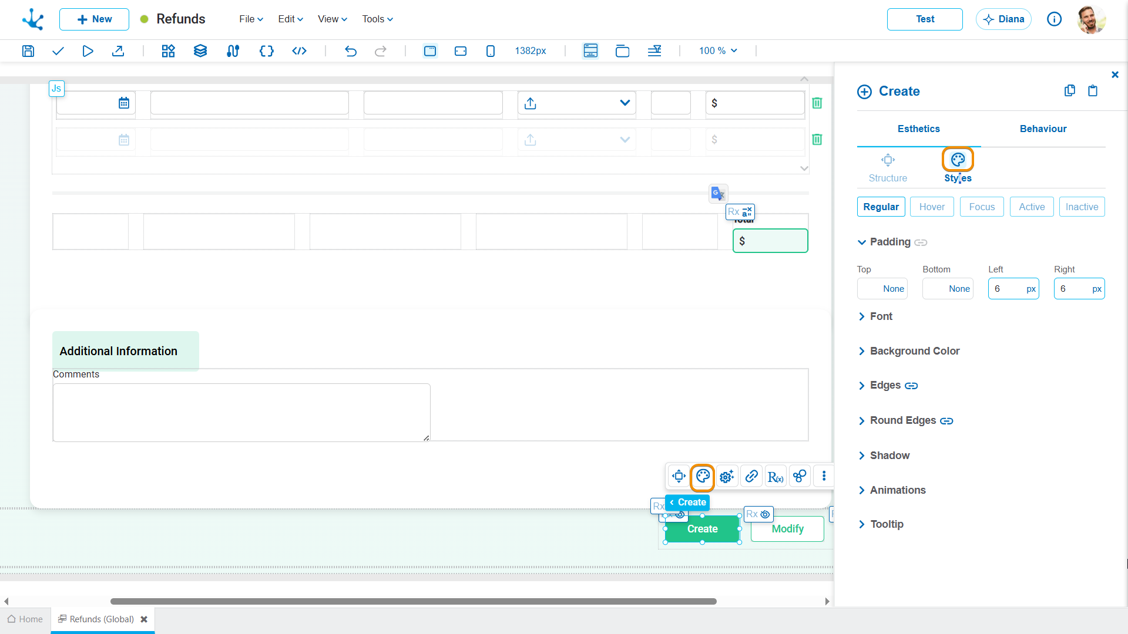Select the desktop viewport icon

[x=430, y=51]
